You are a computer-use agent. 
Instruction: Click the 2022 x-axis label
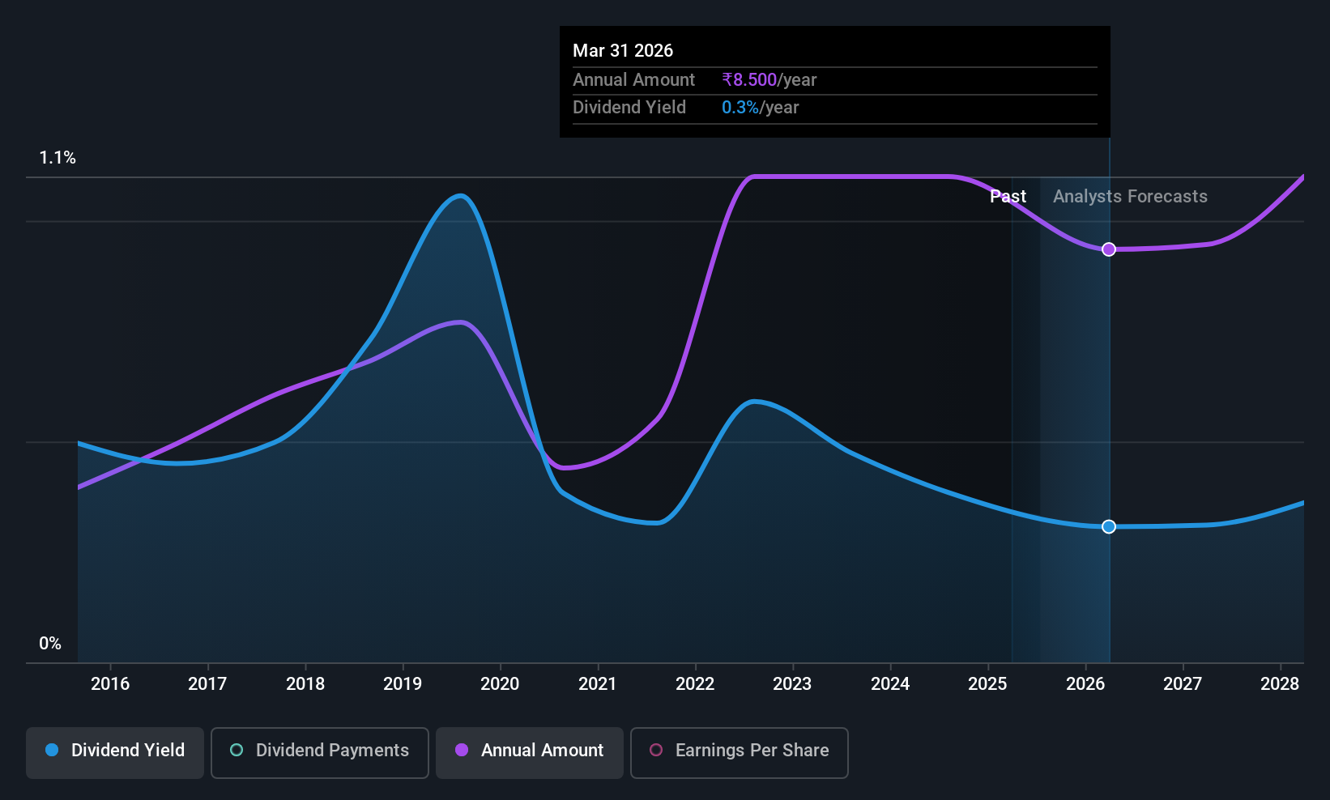695,684
